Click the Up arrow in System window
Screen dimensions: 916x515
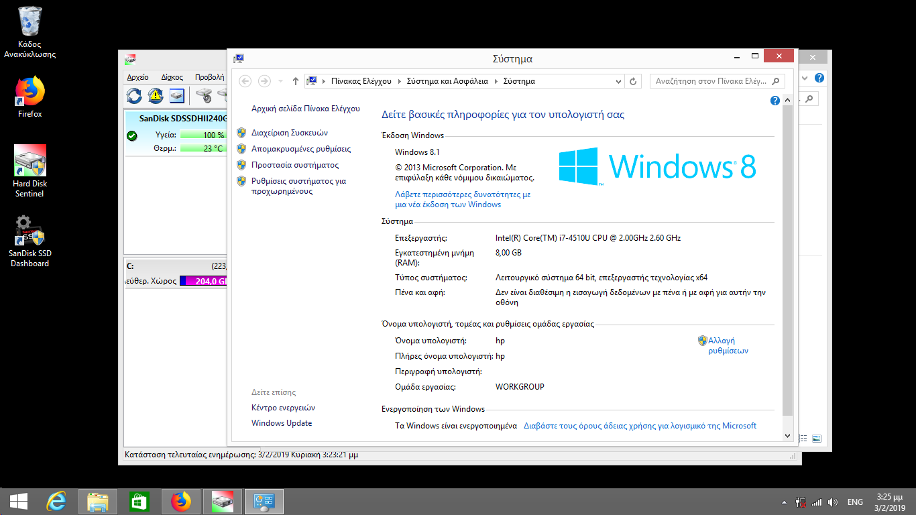[296, 81]
